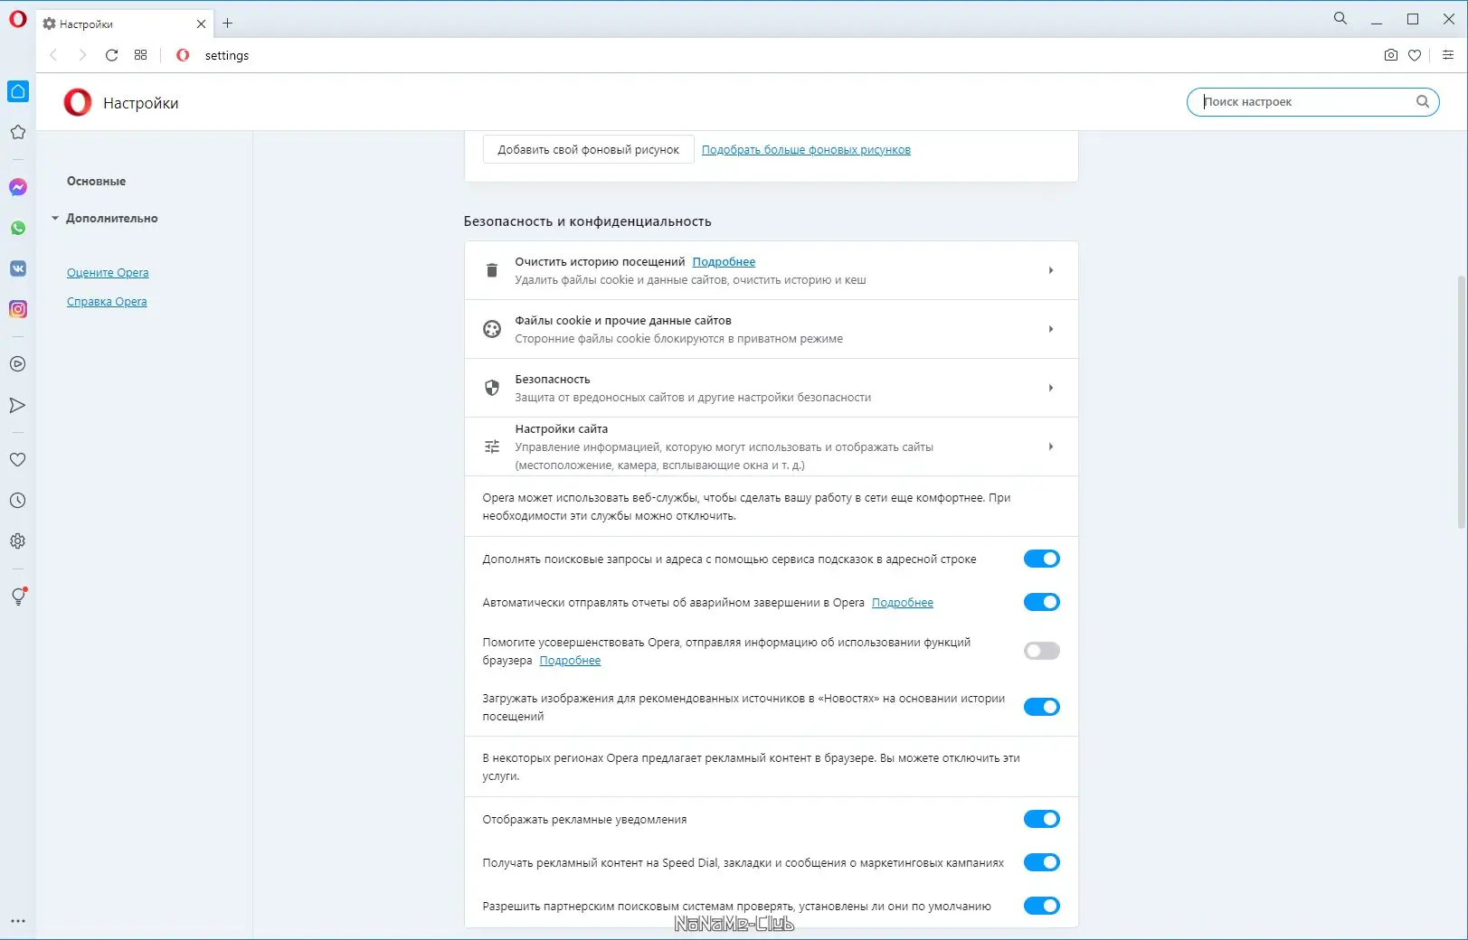The height and width of the screenshot is (940, 1468).
Task: Click the search magnifier in settings search
Action: pyautogui.click(x=1423, y=102)
